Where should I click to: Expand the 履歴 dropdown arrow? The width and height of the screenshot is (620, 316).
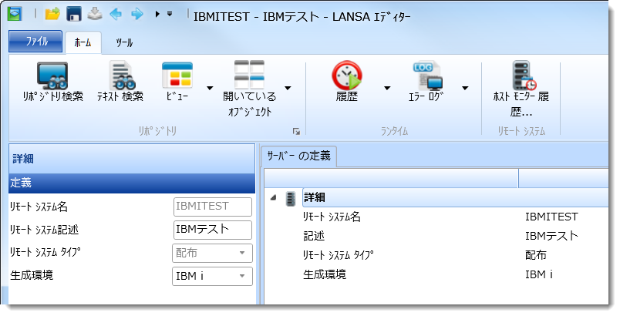point(387,88)
